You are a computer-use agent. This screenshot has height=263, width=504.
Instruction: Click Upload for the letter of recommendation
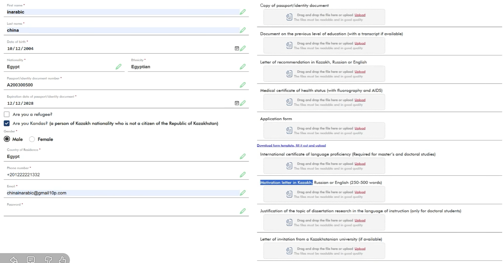pos(360,72)
